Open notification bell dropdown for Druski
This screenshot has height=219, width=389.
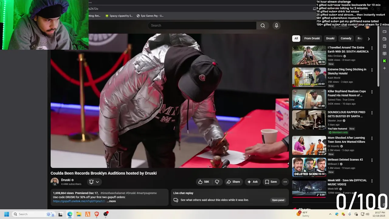pos(94,182)
